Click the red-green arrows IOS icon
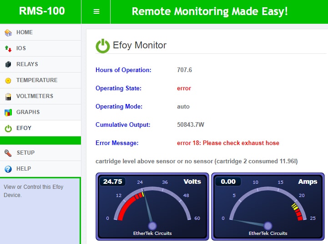Screen dimensions: 328x244 pos(8,48)
